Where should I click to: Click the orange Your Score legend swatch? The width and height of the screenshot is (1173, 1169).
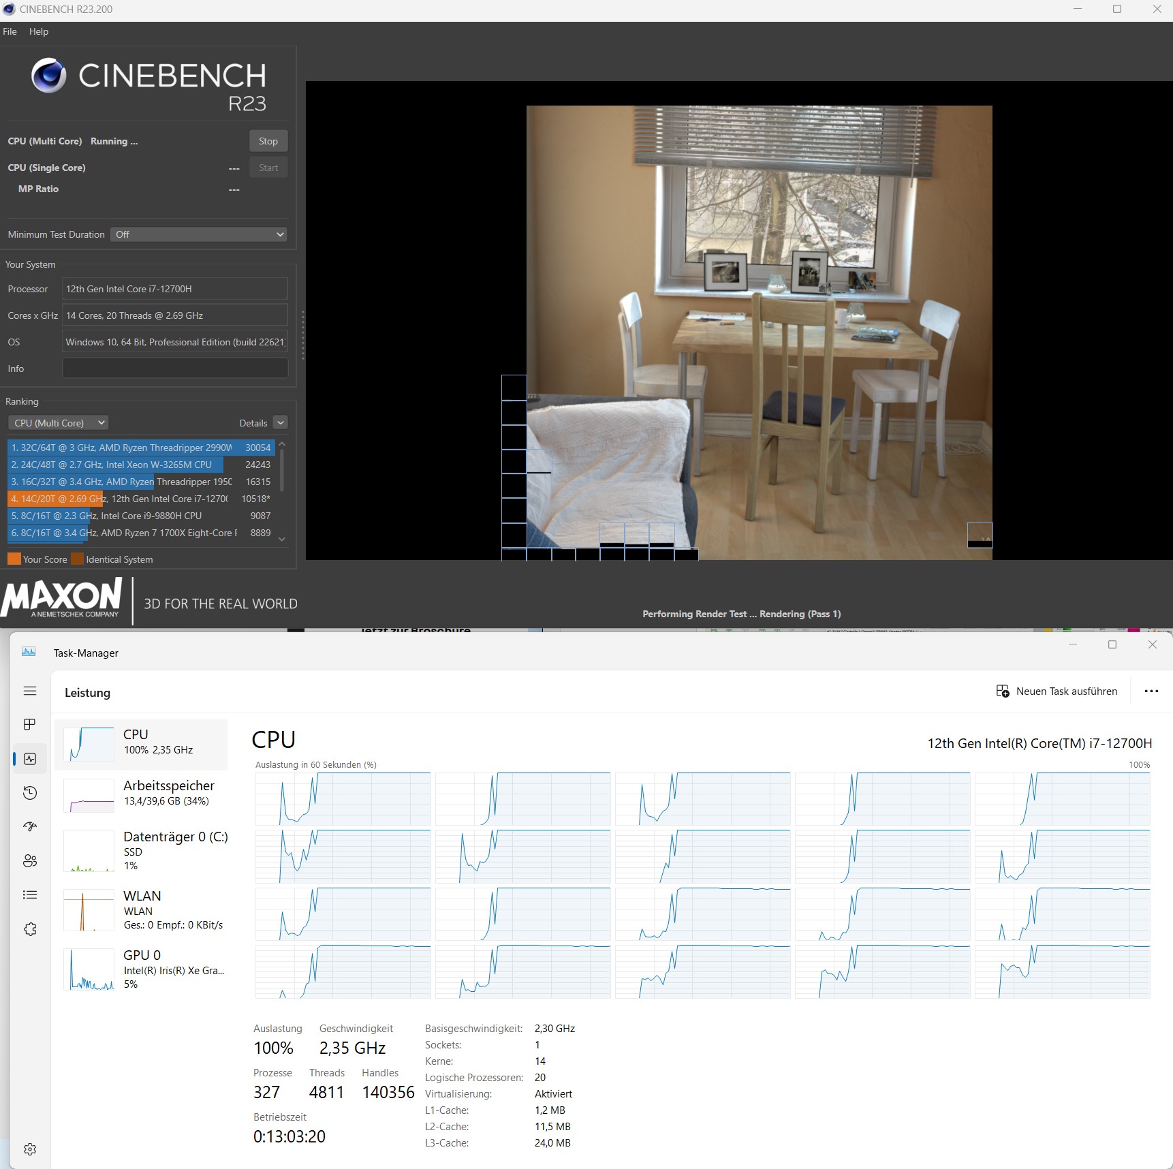(14, 559)
